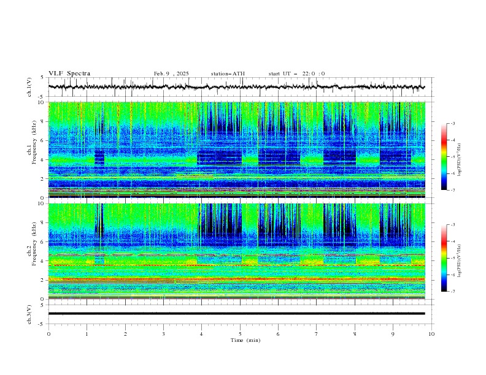The height and width of the screenshot is (375, 486).
Task: Click the "-7" label on ch.1 colorbar
Action: [452, 191]
